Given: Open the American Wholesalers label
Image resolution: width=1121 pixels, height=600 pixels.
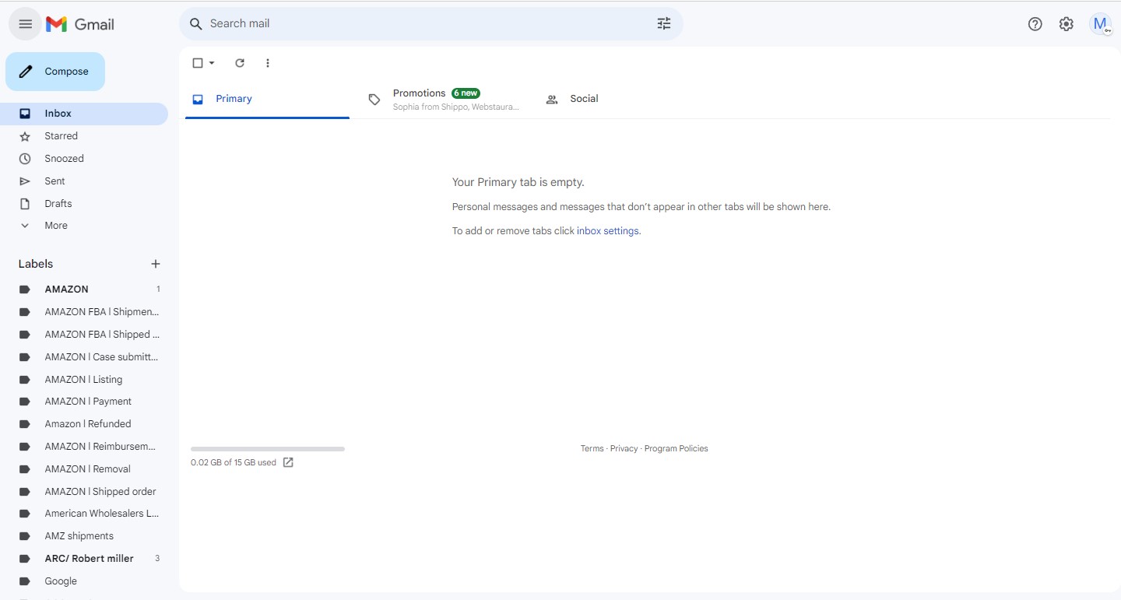Looking at the screenshot, I should (x=84, y=514).
